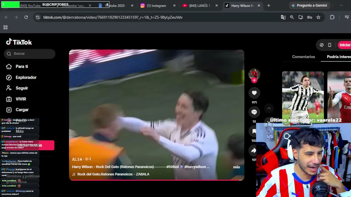The width and height of the screenshot is (351, 197).
Task: Open the video comments bubble icon
Action: [254, 112]
